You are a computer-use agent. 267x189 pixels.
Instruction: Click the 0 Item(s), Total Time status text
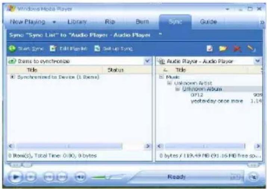(x=53, y=155)
